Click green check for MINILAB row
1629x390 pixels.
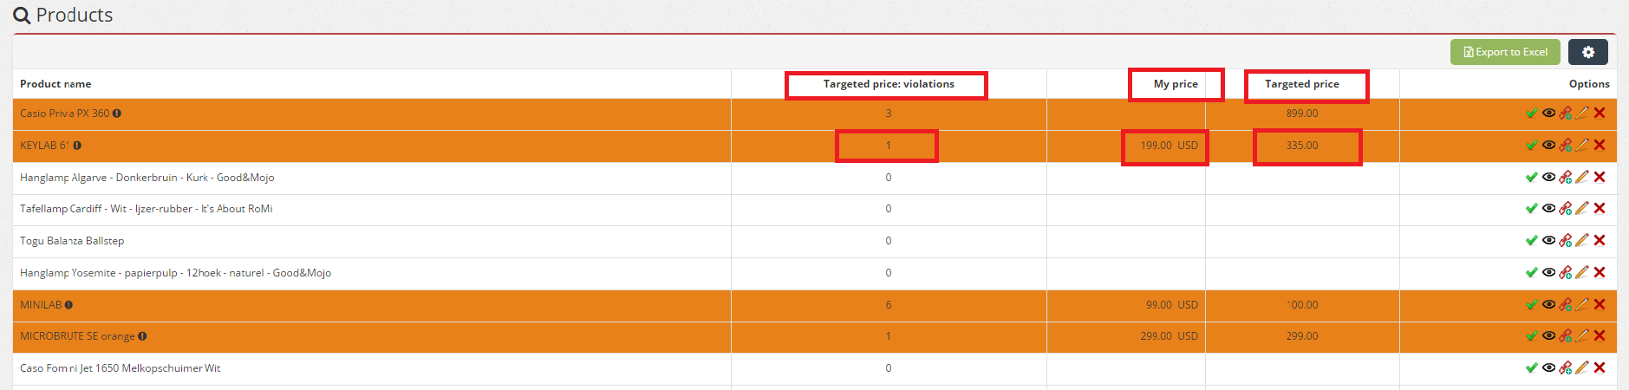(x=1531, y=304)
